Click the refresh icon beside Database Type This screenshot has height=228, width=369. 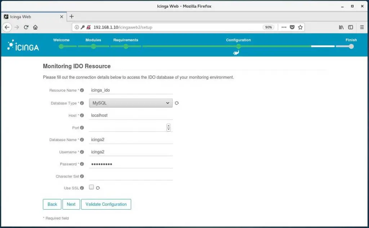(177, 103)
